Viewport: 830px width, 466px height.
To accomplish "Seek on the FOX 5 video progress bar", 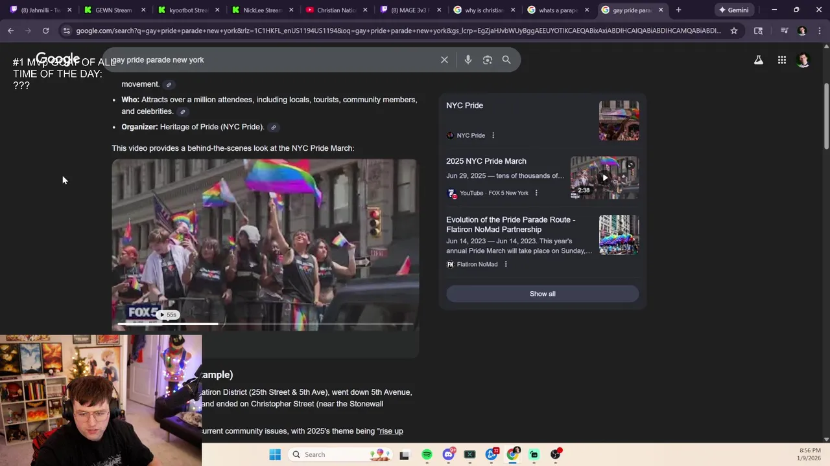I will tap(265, 324).
